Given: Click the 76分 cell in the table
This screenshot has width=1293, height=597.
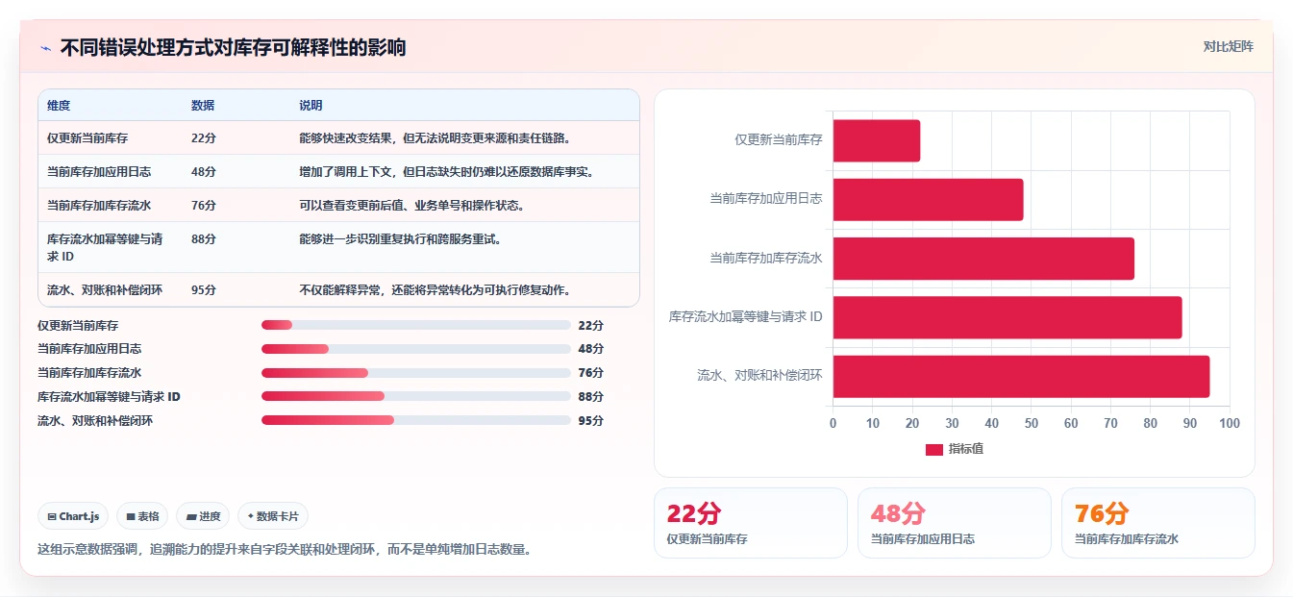Looking at the screenshot, I should tap(204, 205).
